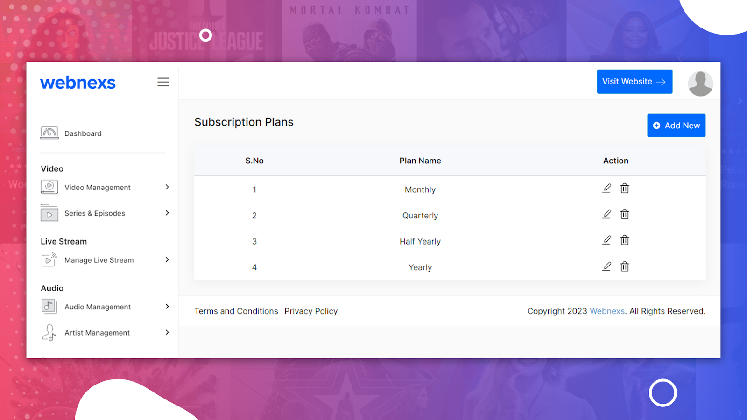Click the Plan Name column header
Viewport: 747px width, 420px height.
click(x=420, y=161)
